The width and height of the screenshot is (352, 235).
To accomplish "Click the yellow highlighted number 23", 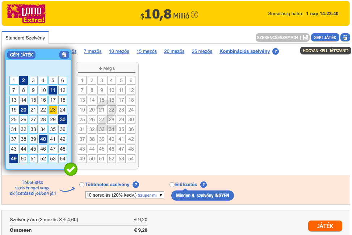I will (53, 110).
